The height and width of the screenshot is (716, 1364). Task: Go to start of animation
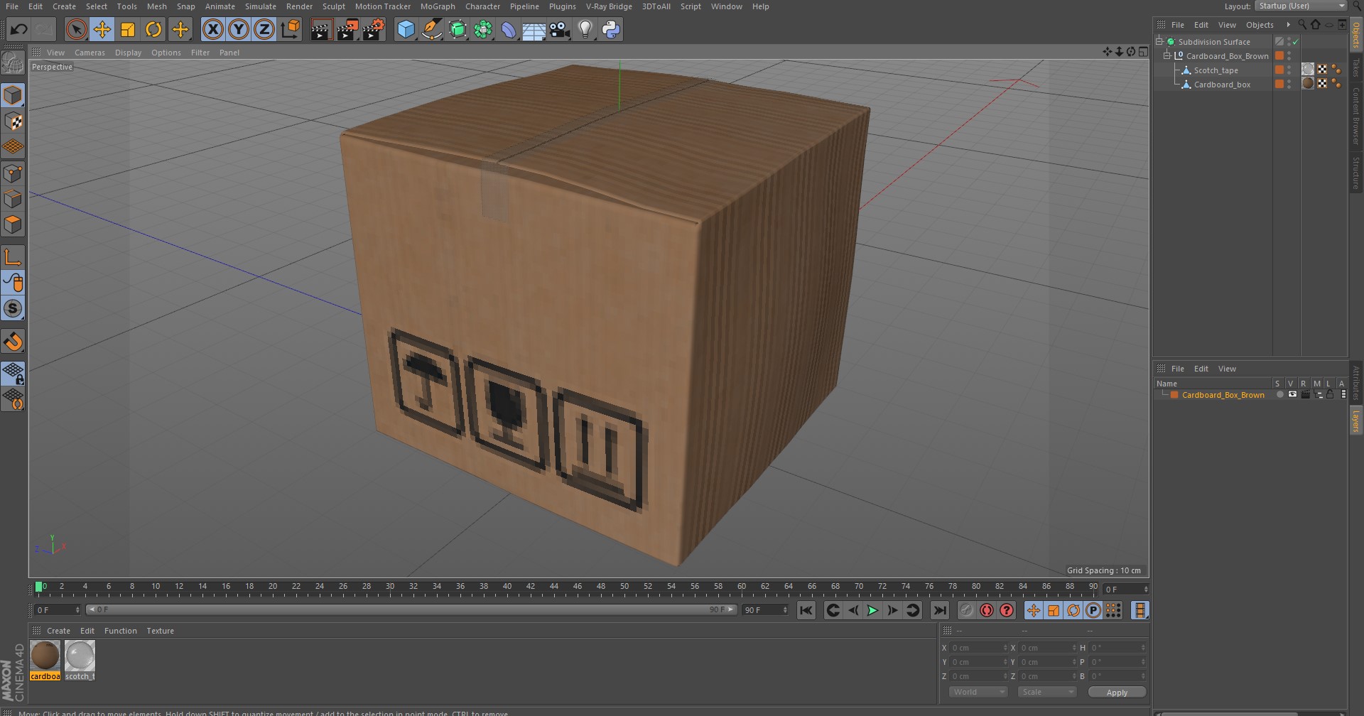806,610
